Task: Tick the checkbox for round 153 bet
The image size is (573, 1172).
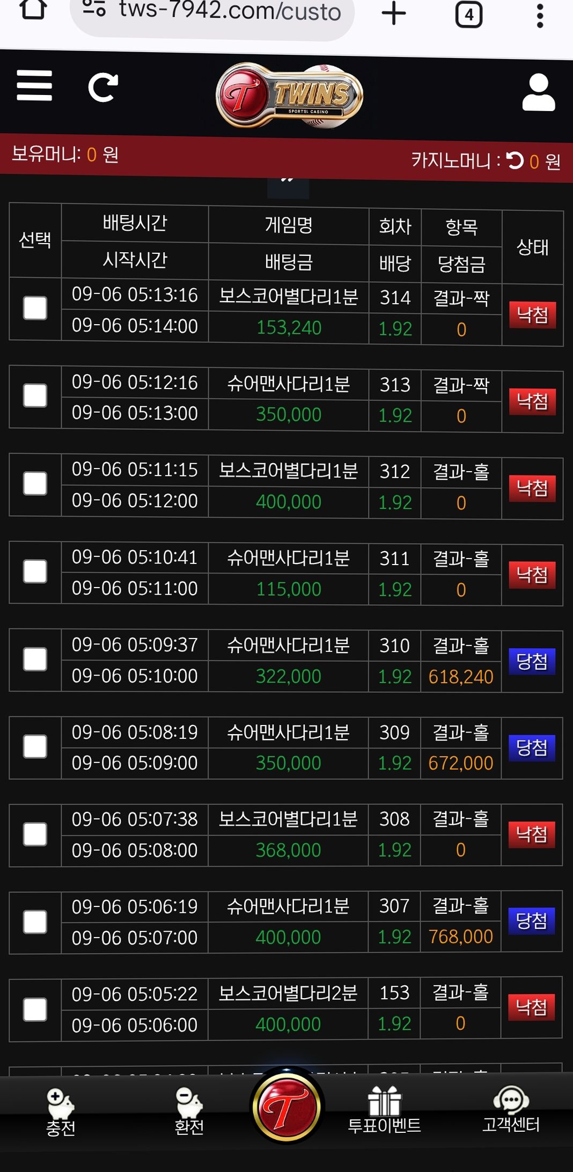Action: click(x=35, y=1009)
